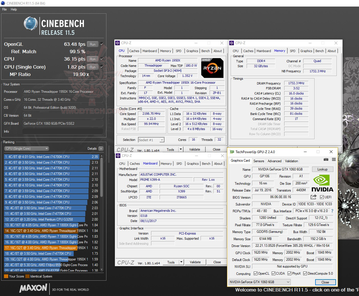This screenshot has width=359, height=296.
Task: Open the GPU-Z hamburger menu icon
Action: pos(333,160)
